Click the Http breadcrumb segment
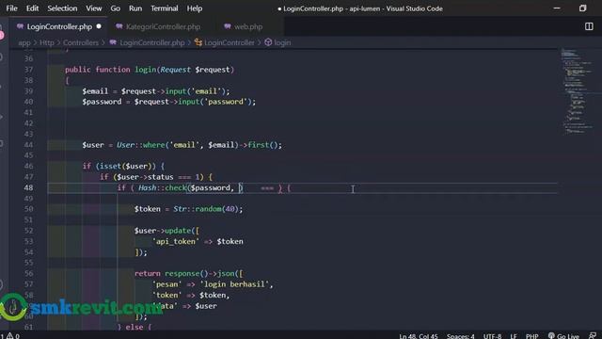Image resolution: width=602 pixels, height=339 pixels. [x=47, y=42]
